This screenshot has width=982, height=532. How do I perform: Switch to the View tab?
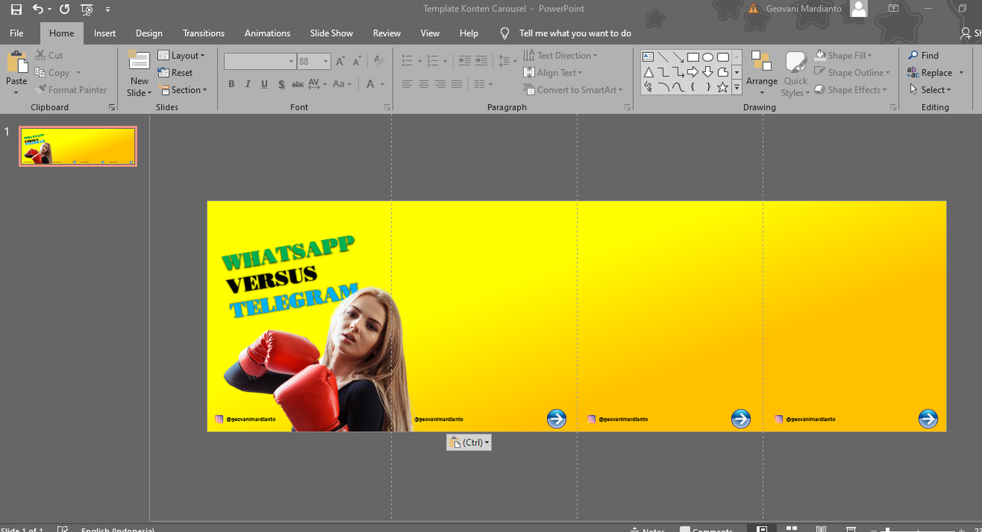click(x=430, y=33)
